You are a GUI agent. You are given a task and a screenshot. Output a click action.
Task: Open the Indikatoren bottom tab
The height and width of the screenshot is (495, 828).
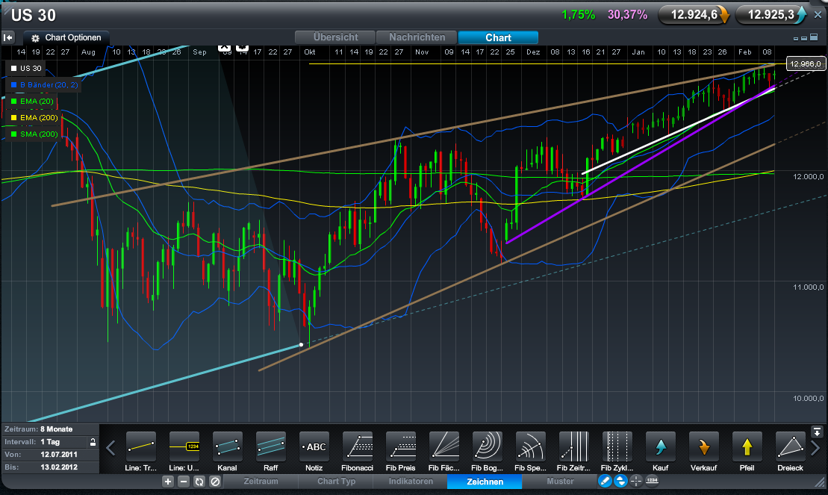point(411,482)
